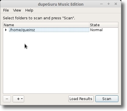Maximize the dupeGuru window
Viewport: 127px width, 111px height.
click(109, 4)
